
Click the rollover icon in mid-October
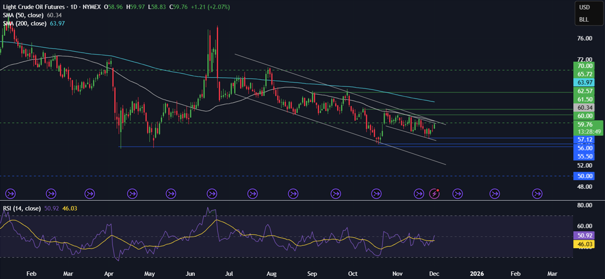point(377,194)
